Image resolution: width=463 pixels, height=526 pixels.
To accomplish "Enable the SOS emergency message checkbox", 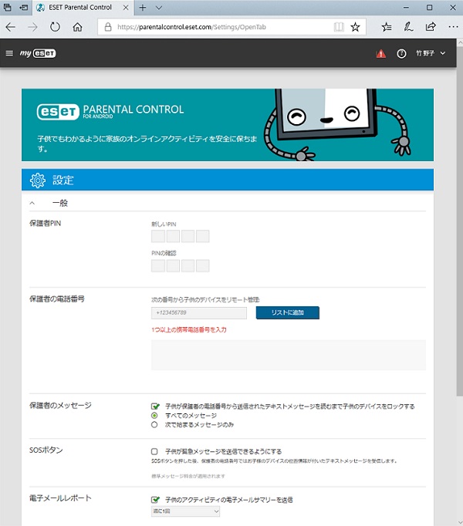I will tap(154, 451).
